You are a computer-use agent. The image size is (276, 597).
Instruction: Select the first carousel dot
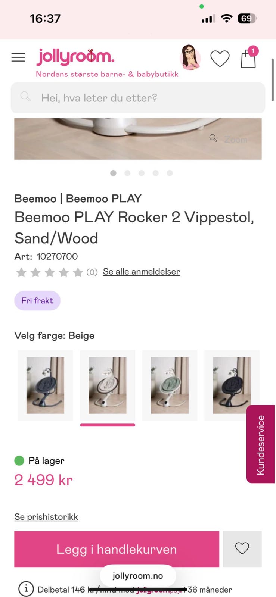click(x=113, y=173)
